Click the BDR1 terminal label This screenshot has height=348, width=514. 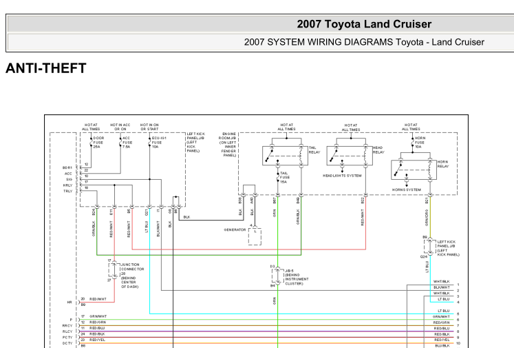(x=67, y=167)
